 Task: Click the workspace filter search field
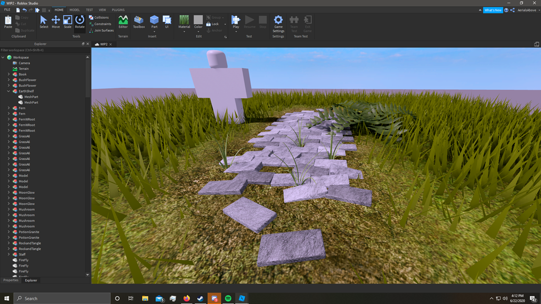click(42, 50)
